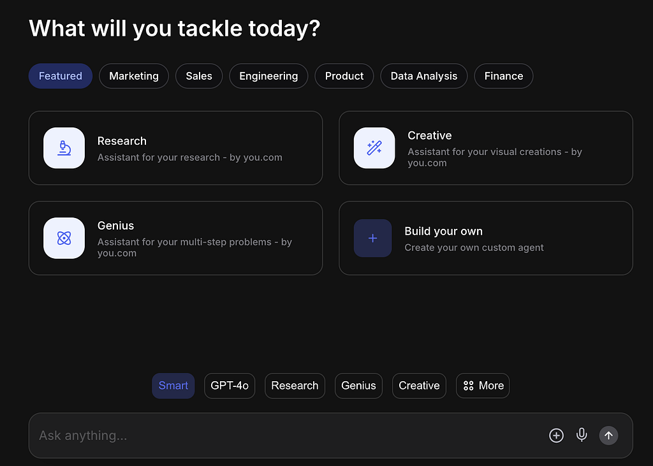Switch to the Engineering category tab

point(268,76)
